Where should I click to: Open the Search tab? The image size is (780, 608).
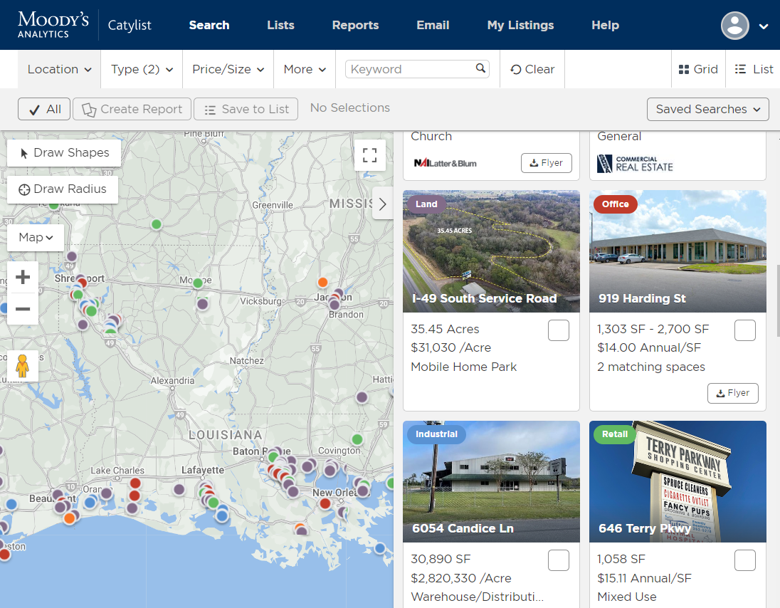[x=209, y=26]
